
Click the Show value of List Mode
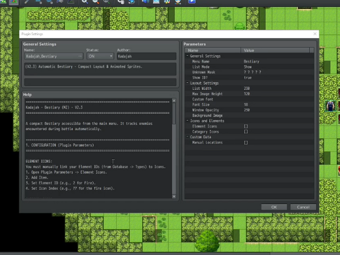click(248, 67)
